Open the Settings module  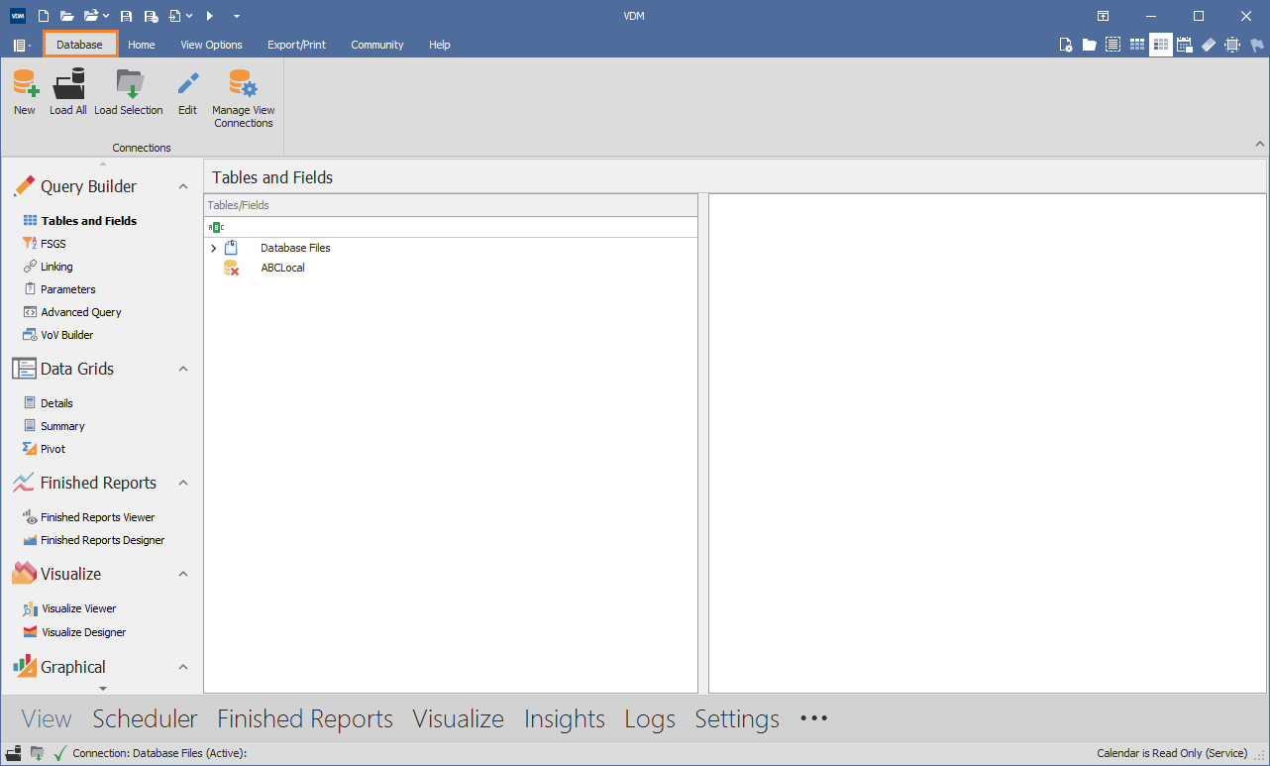click(737, 718)
